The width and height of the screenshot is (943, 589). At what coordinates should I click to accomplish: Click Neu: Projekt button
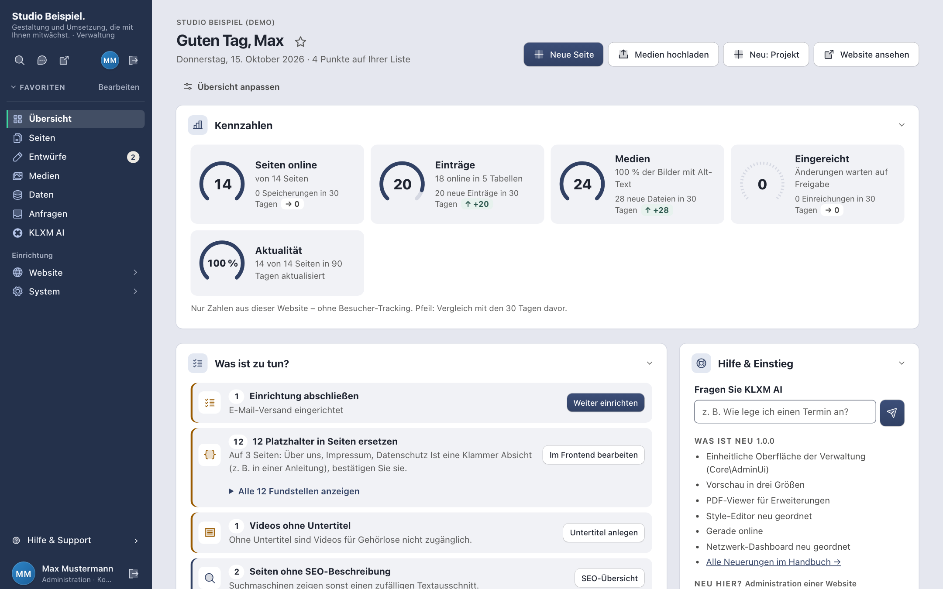point(766,55)
